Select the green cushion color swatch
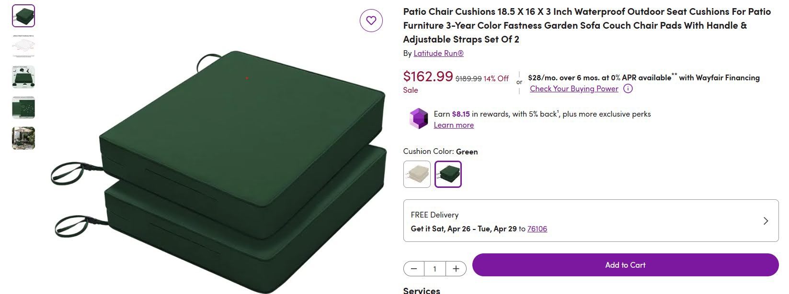 click(x=448, y=174)
